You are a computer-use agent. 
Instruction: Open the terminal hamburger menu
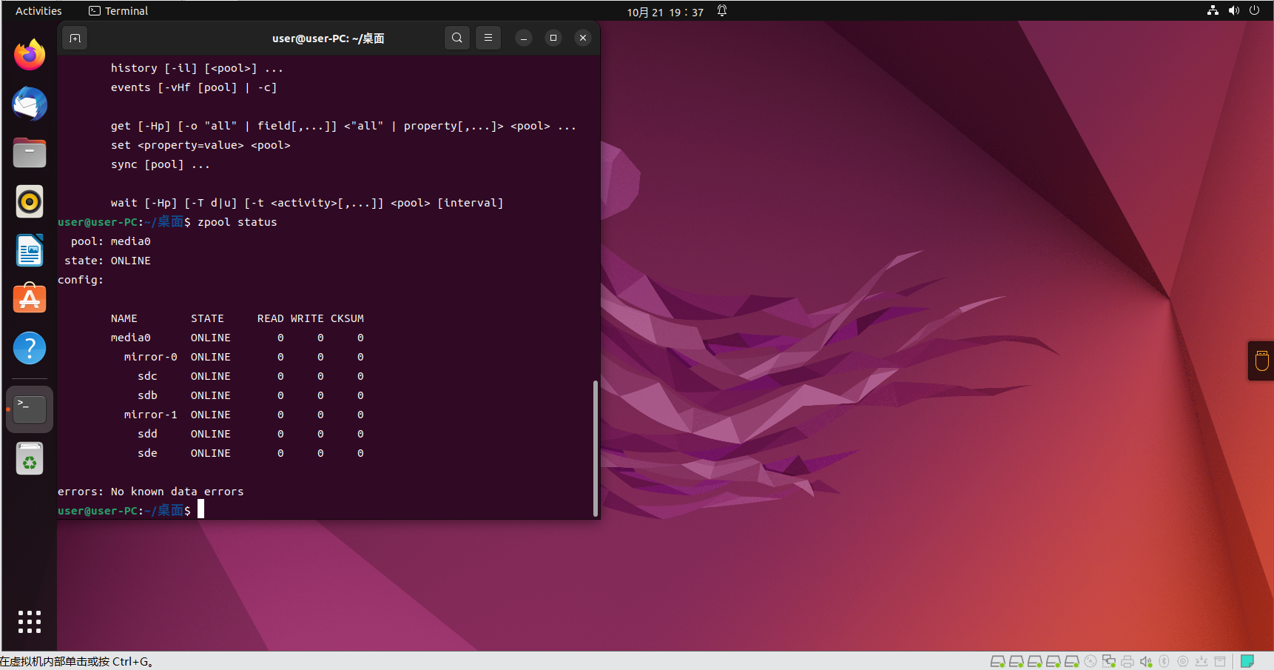point(488,38)
